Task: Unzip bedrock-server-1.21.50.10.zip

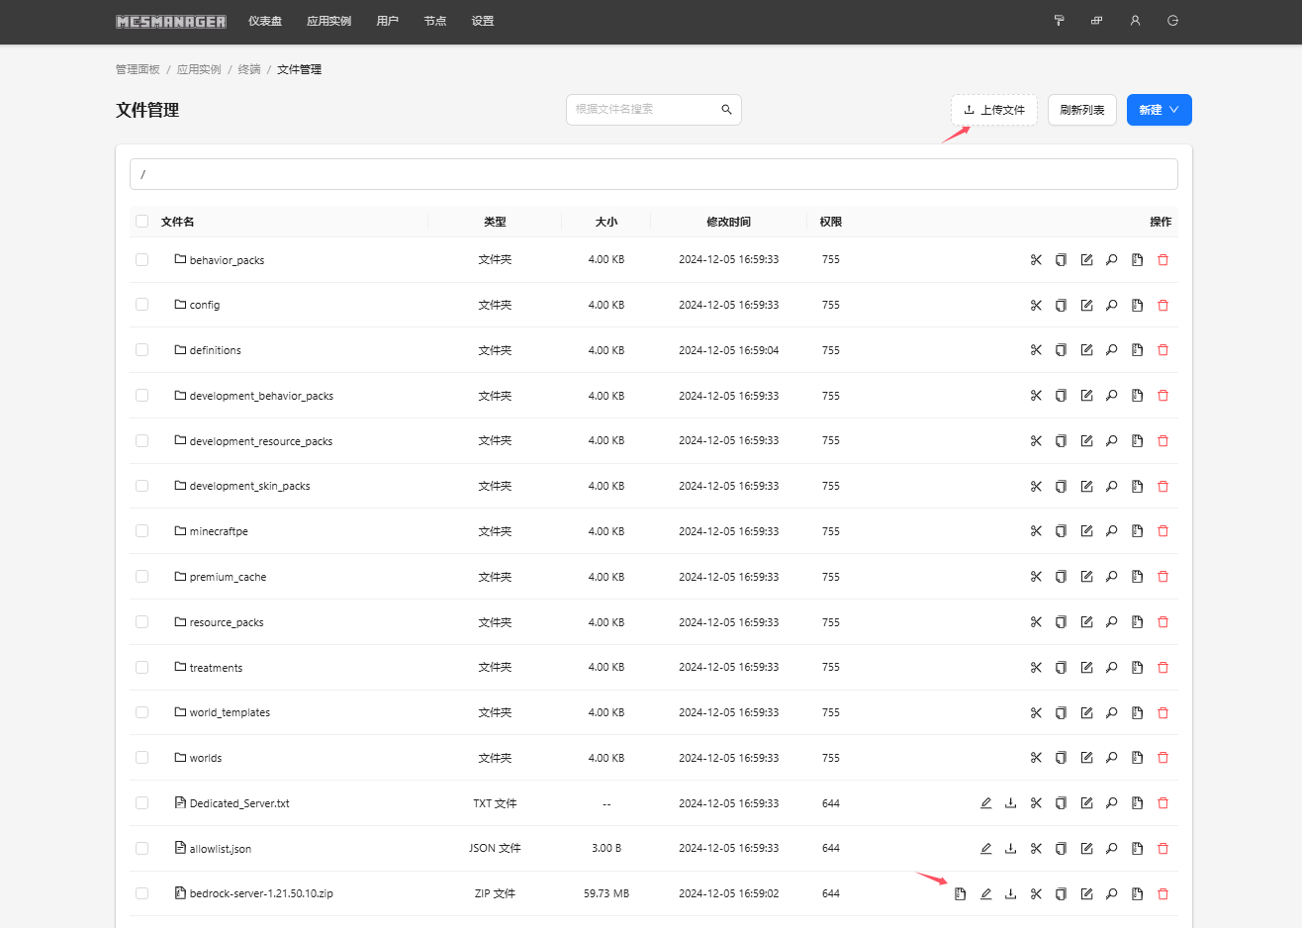Action: tap(960, 894)
